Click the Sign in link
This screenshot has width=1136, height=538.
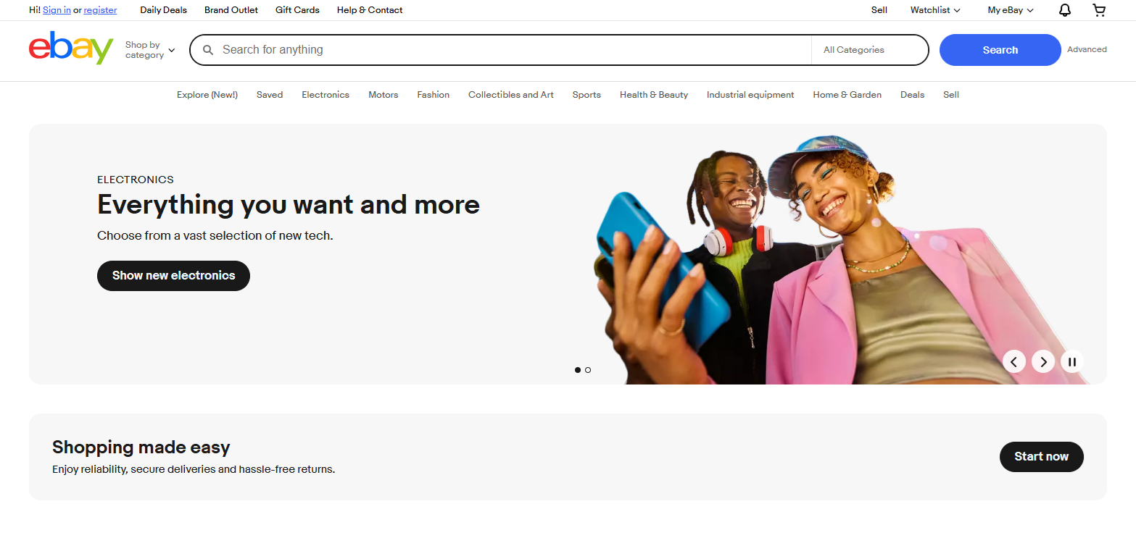click(57, 10)
